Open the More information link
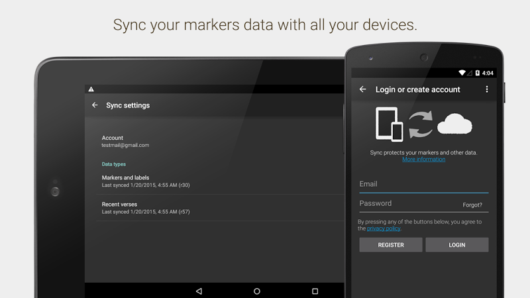The height and width of the screenshot is (298, 530). pyautogui.click(x=423, y=159)
